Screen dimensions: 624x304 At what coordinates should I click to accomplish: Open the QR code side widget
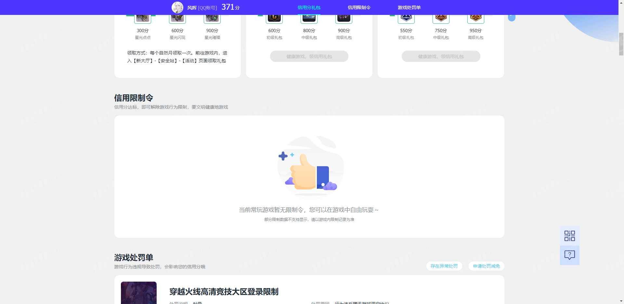click(x=570, y=236)
